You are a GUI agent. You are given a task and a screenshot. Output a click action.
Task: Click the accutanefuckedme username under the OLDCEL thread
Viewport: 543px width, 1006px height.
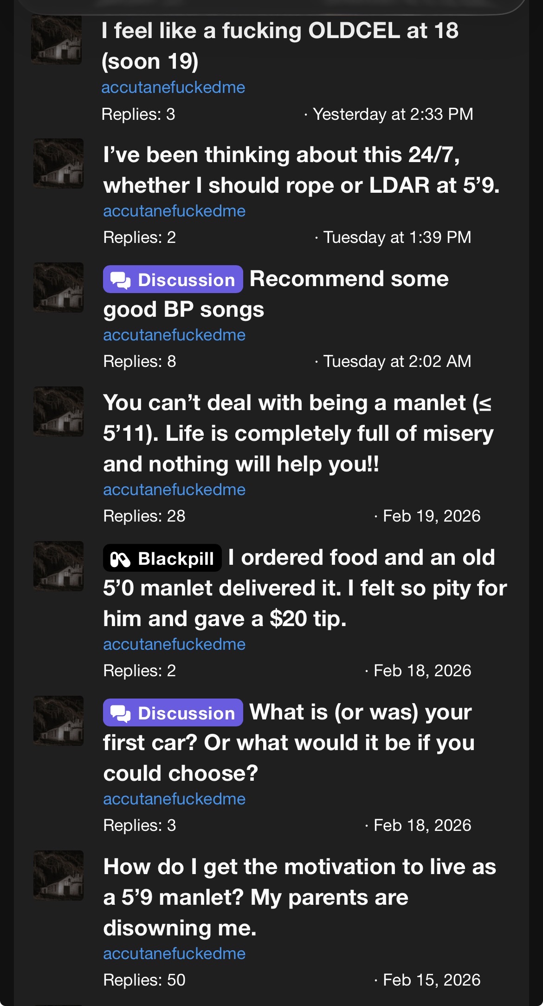click(x=173, y=87)
